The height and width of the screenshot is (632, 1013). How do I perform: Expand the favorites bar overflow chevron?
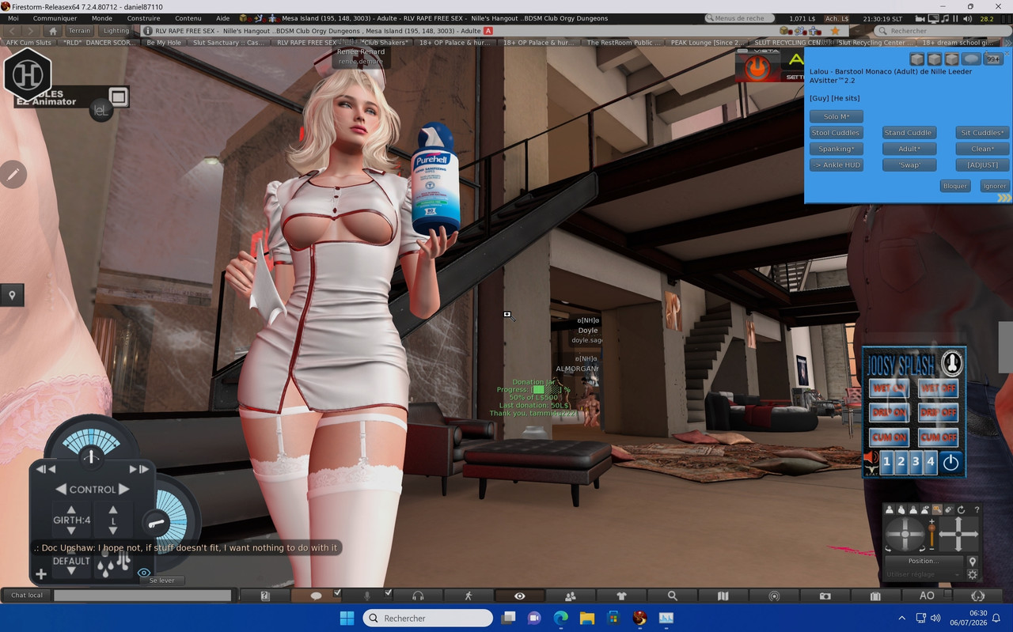1007,42
